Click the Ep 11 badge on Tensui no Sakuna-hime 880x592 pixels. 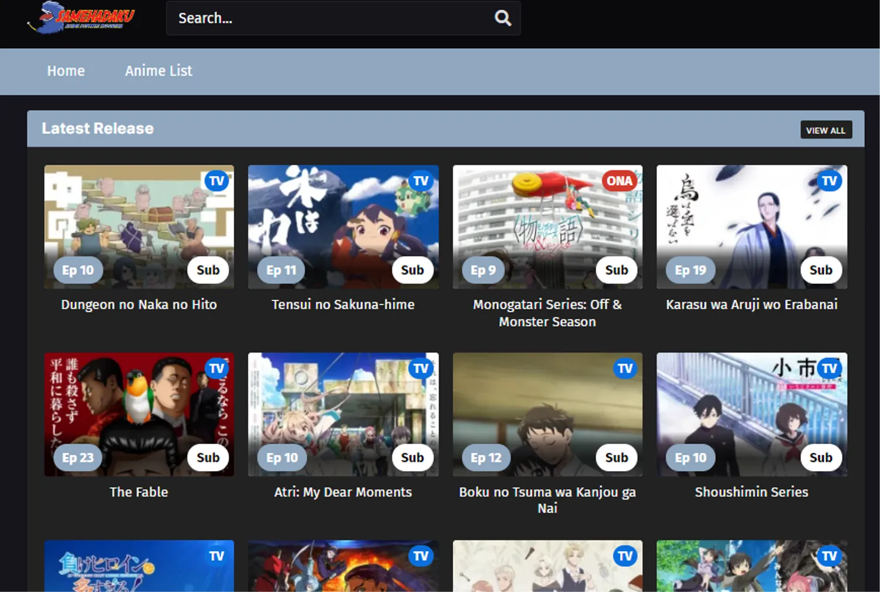282,270
